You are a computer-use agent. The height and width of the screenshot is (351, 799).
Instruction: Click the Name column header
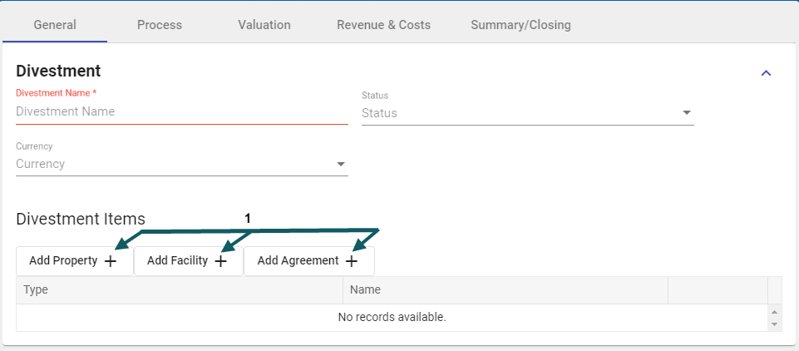tap(505, 290)
